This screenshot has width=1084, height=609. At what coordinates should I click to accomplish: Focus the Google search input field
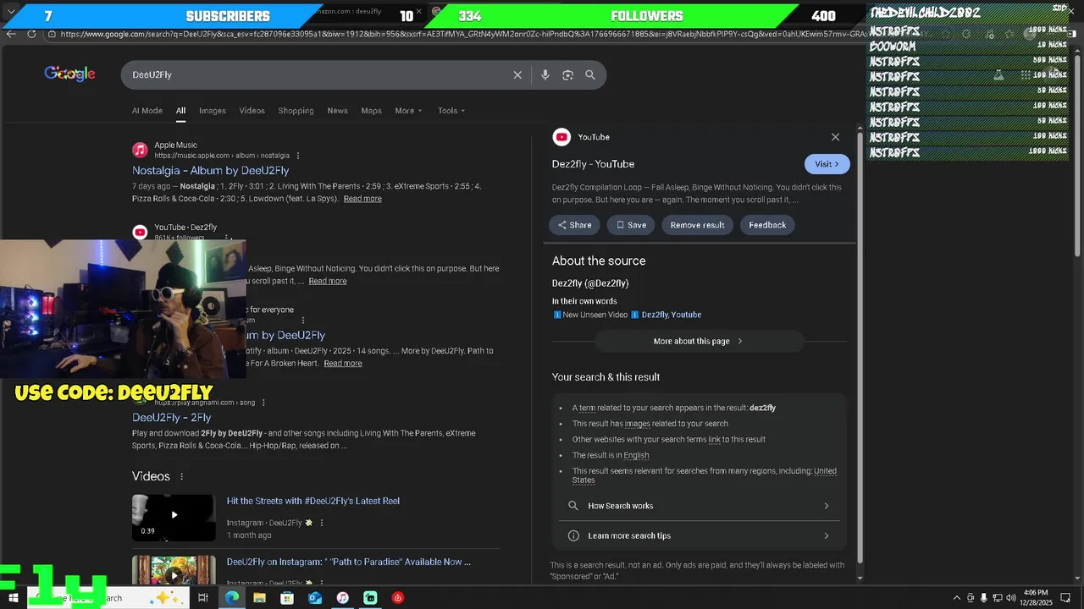click(318, 74)
